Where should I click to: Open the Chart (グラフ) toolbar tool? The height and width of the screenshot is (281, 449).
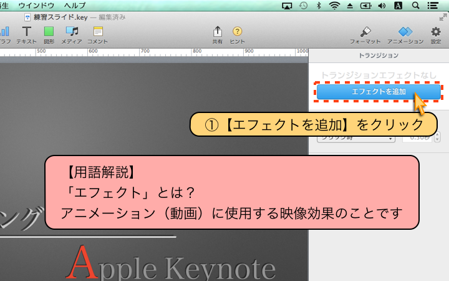(5, 35)
